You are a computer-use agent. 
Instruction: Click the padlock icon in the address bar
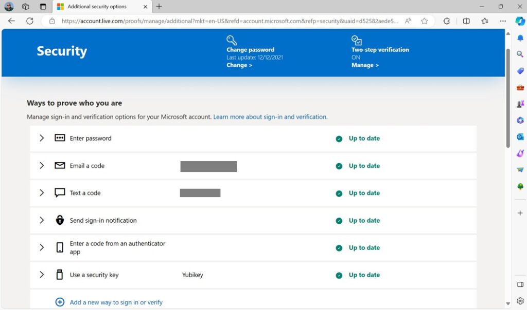[53, 21]
